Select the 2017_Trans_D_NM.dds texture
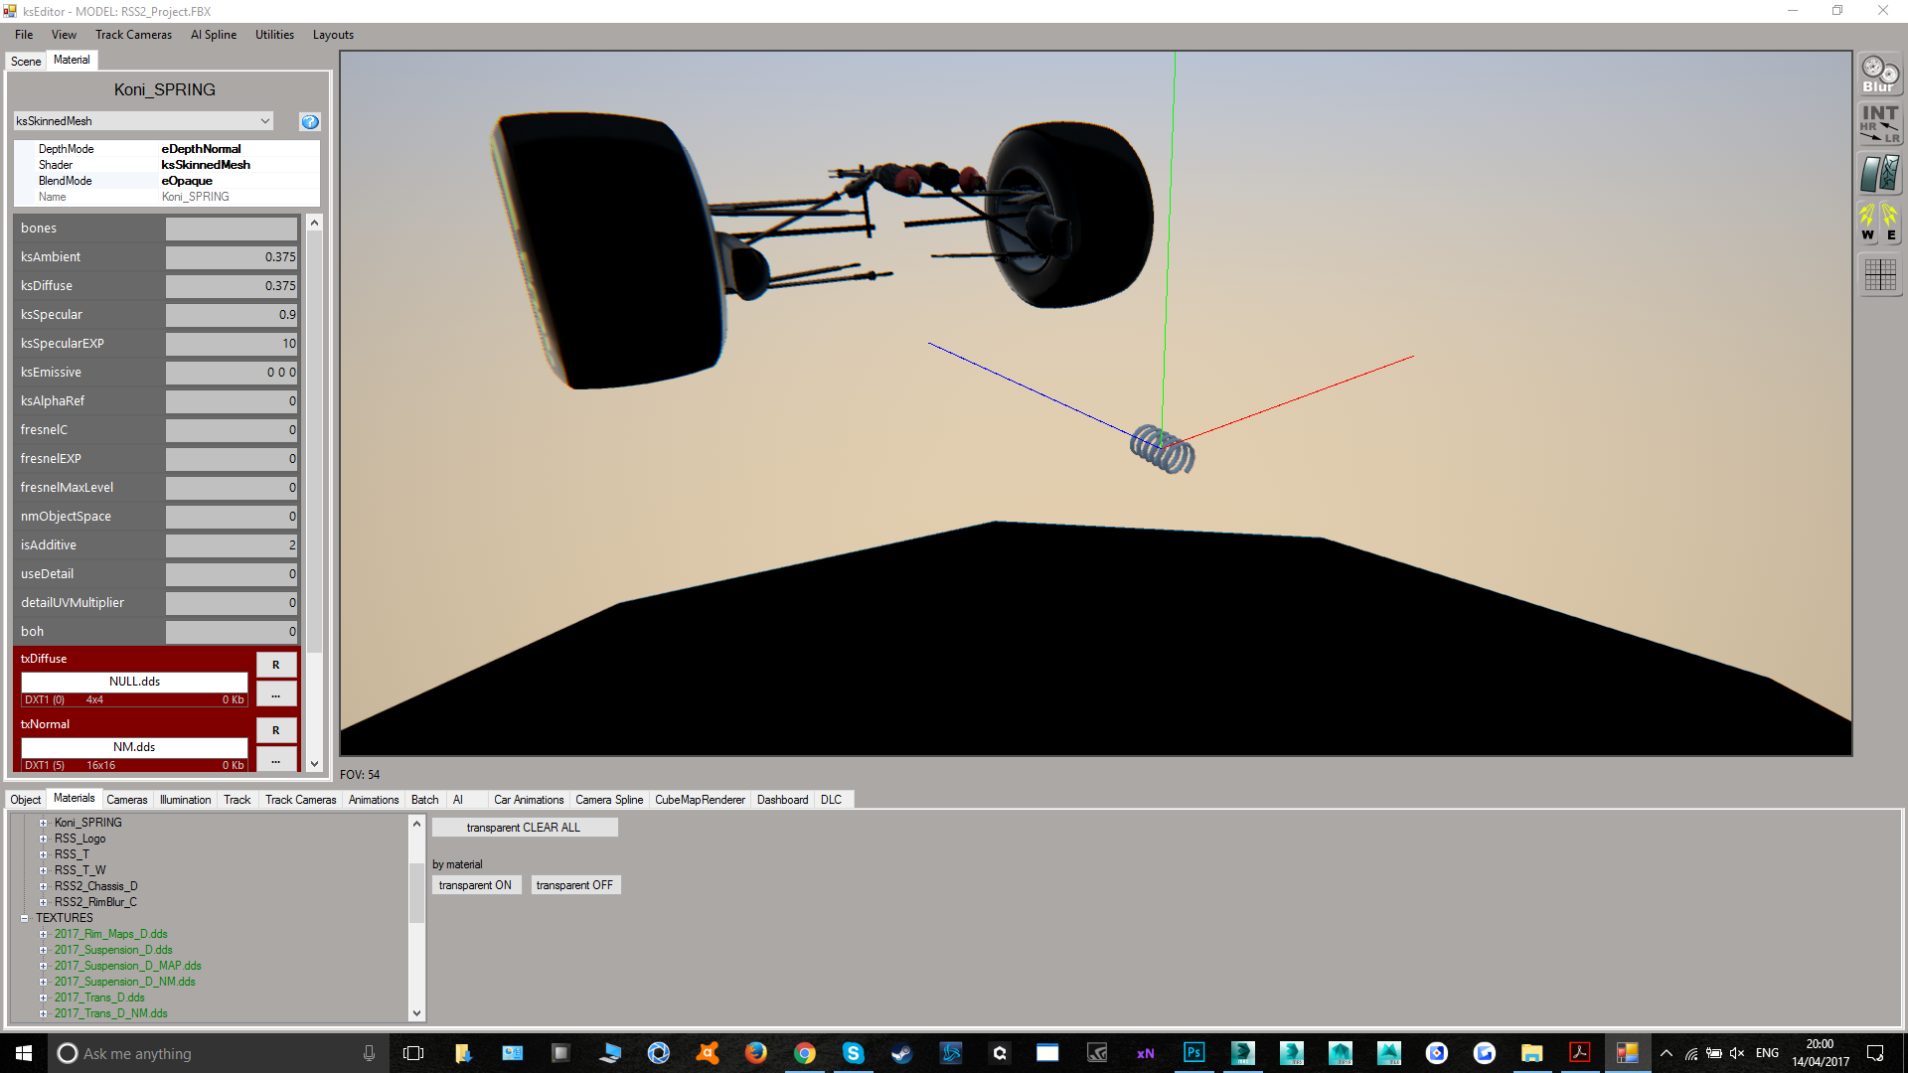Image resolution: width=1908 pixels, height=1073 pixels. 110,1013
